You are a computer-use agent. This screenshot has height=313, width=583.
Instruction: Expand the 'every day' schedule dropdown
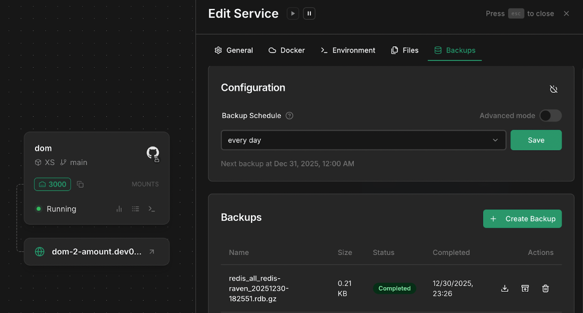pyautogui.click(x=363, y=140)
